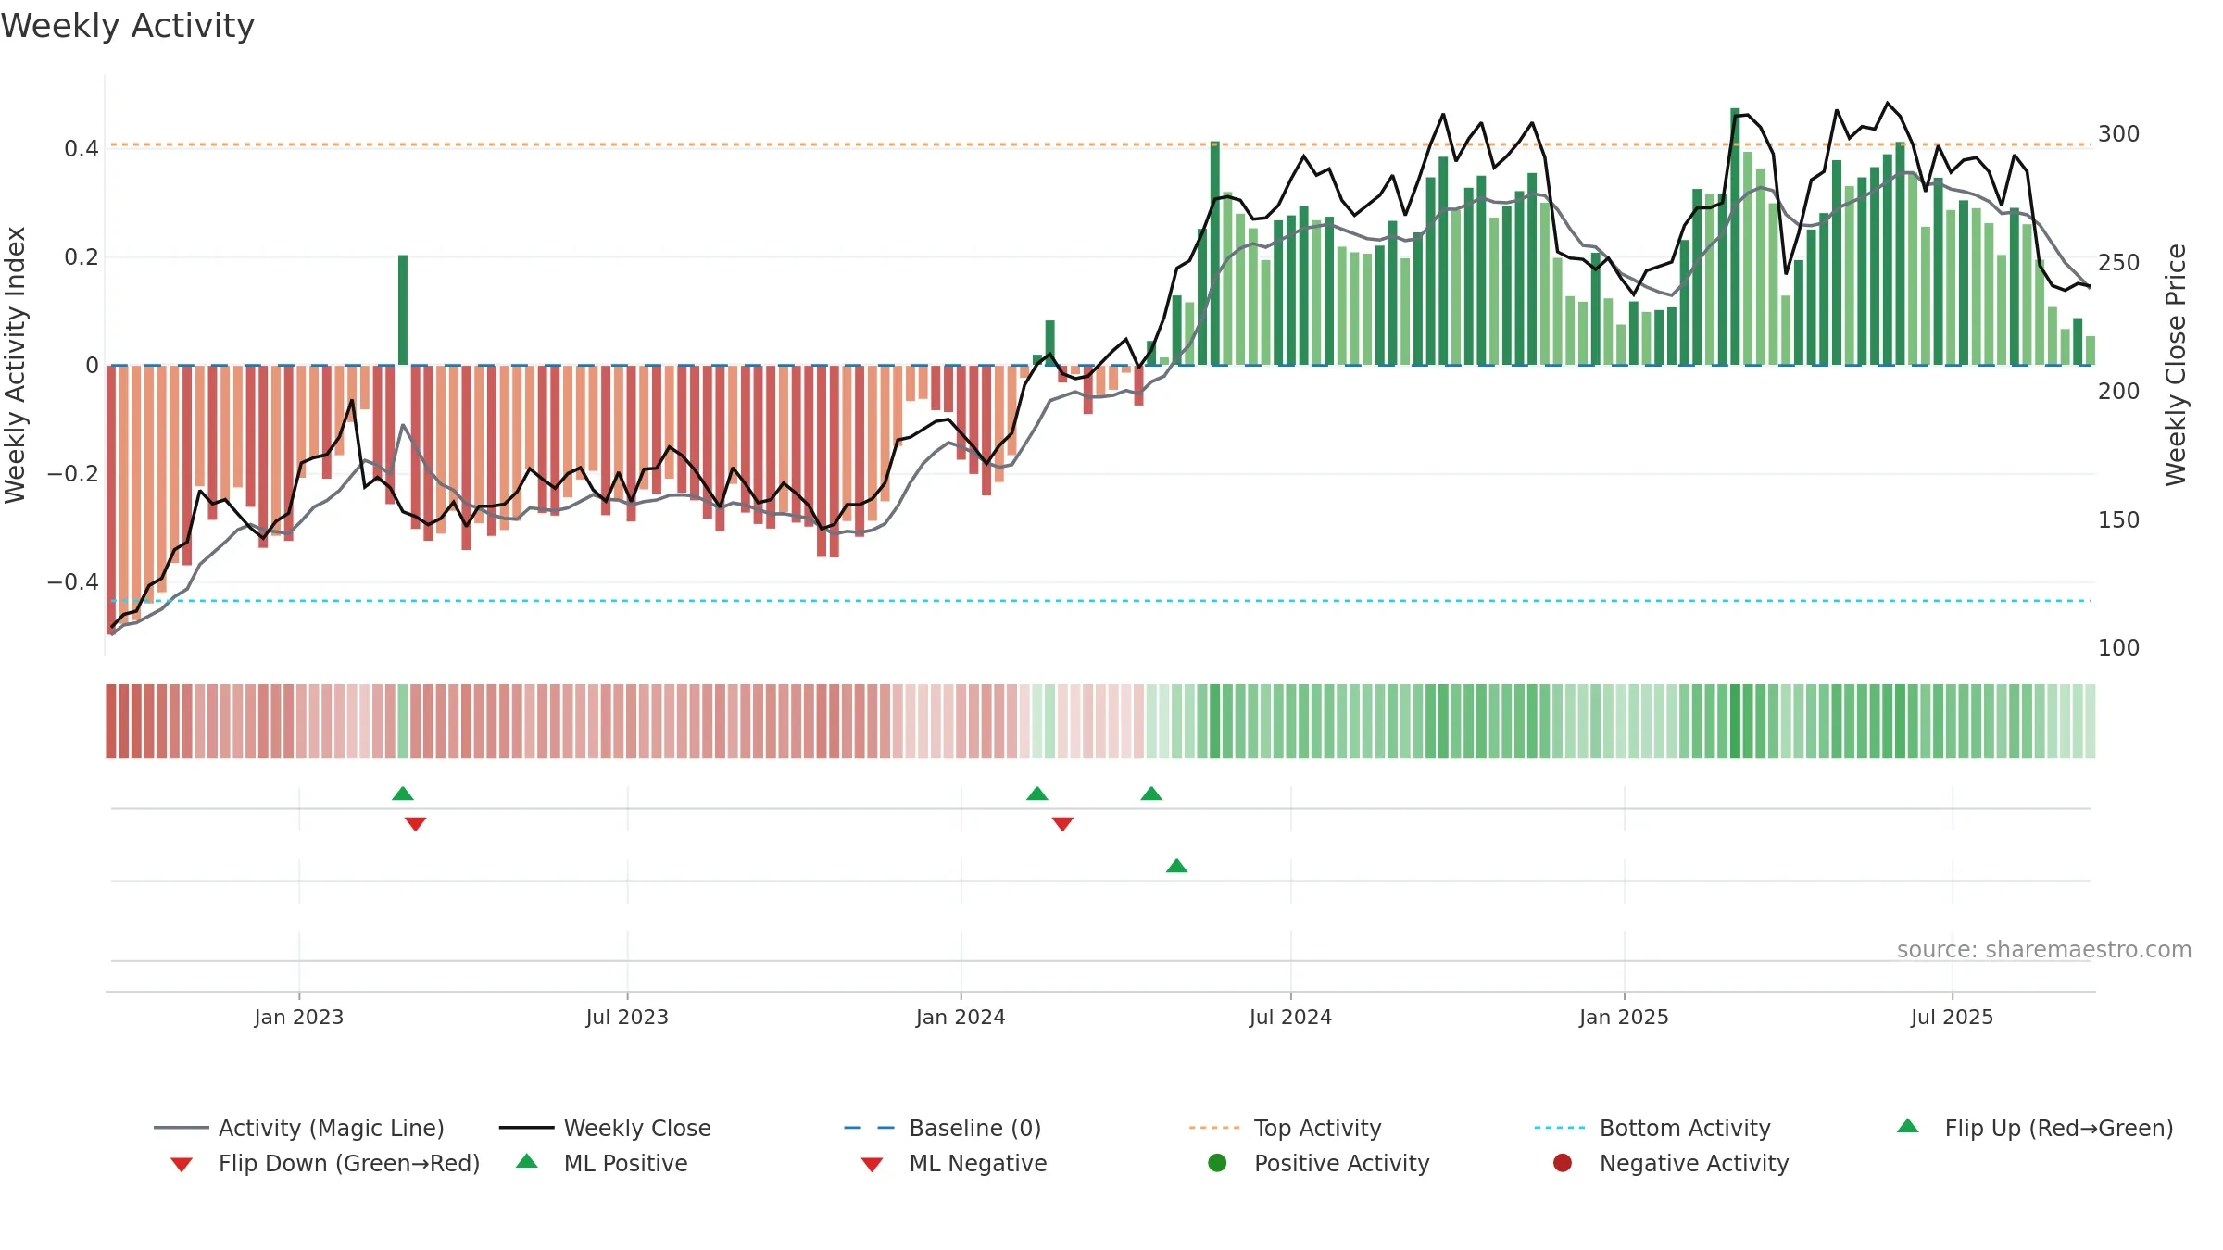
Task: Click the Activity (Magic Line) gray line sample
Action: (182, 1128)
